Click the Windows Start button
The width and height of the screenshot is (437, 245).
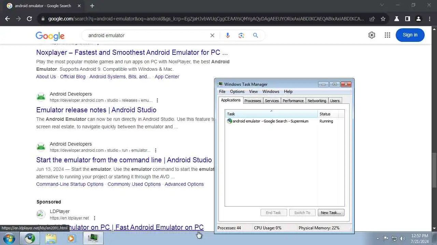[9, 239]
